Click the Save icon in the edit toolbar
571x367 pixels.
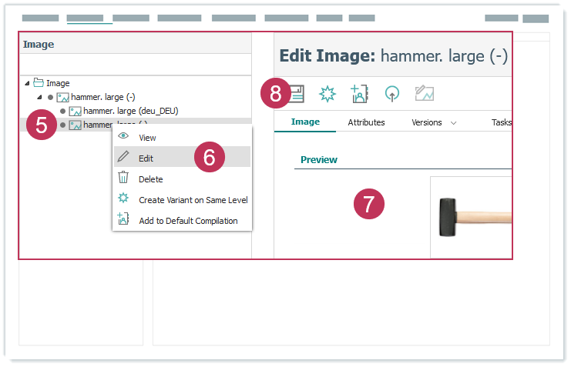(297, 94)
